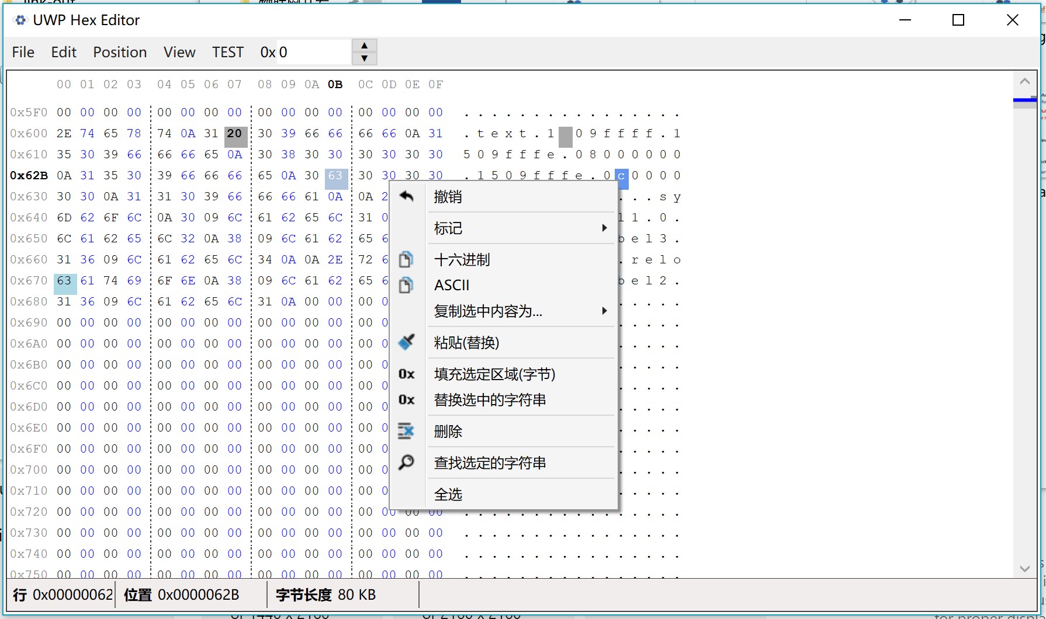The height and width of the screenshot is (619, 1046).
Task: Select highlighted byte 63 in row 0x62B
Action: [x=336, y=178]
